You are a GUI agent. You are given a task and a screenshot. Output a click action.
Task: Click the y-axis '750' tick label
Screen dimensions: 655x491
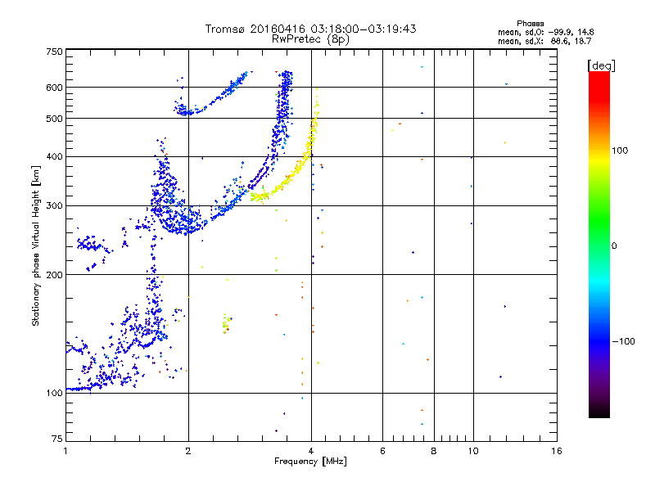tap(54, 52)
